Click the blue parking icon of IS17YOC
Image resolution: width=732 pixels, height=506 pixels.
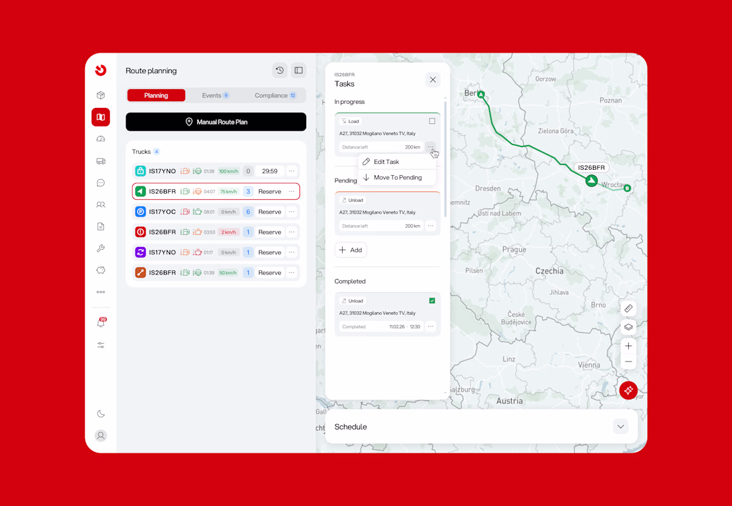140,212
